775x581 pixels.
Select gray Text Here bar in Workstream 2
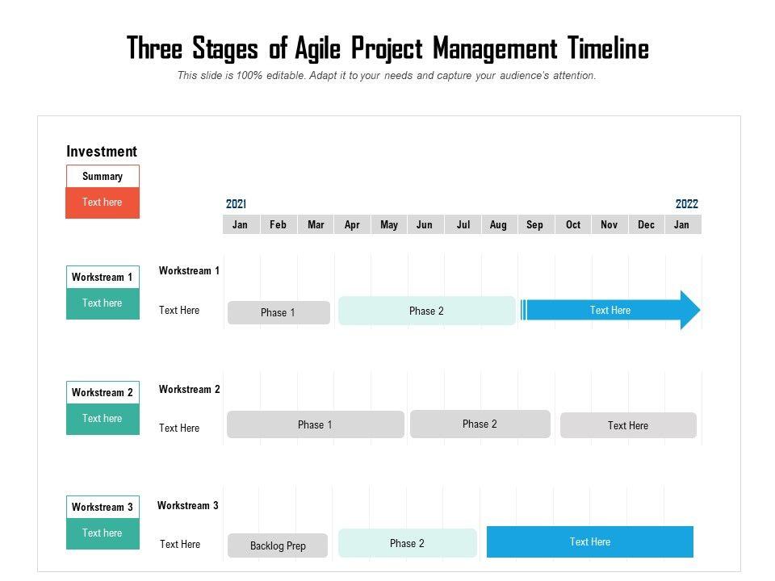pos(628,425)
